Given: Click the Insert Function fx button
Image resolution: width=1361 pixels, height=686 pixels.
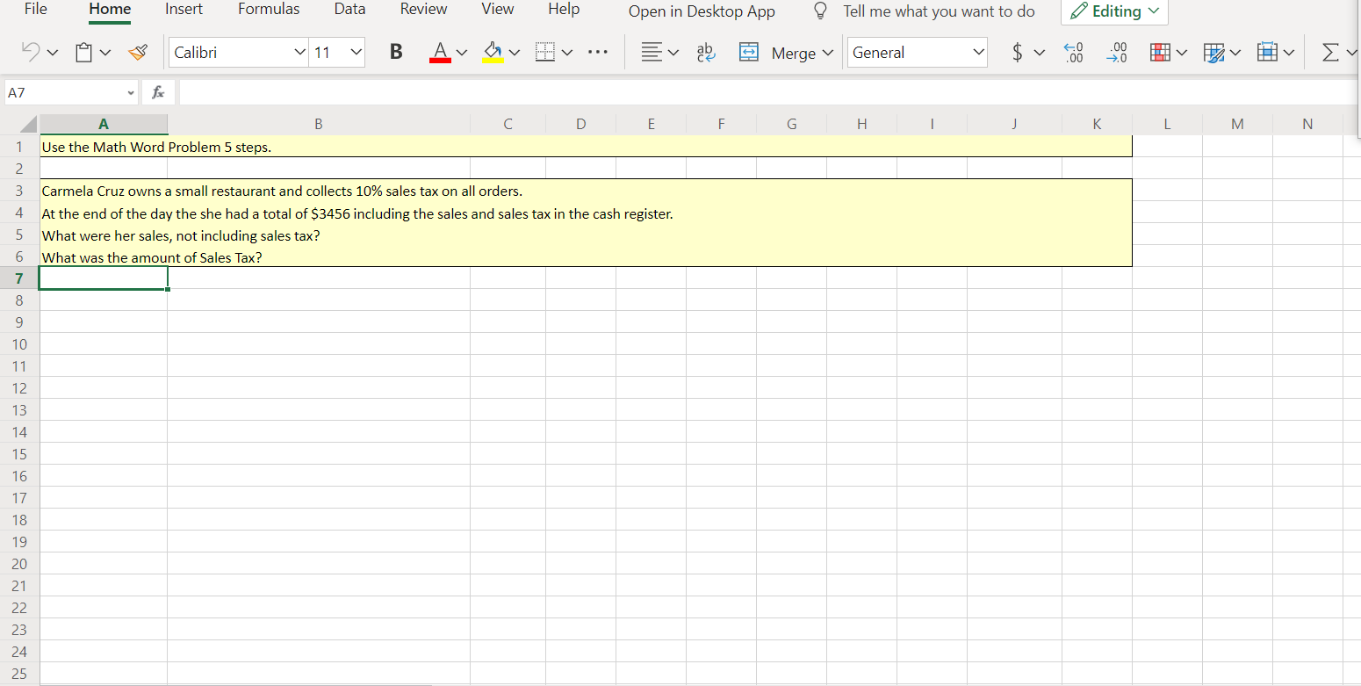Looking at the screenshot, I should tap(158, 91).
